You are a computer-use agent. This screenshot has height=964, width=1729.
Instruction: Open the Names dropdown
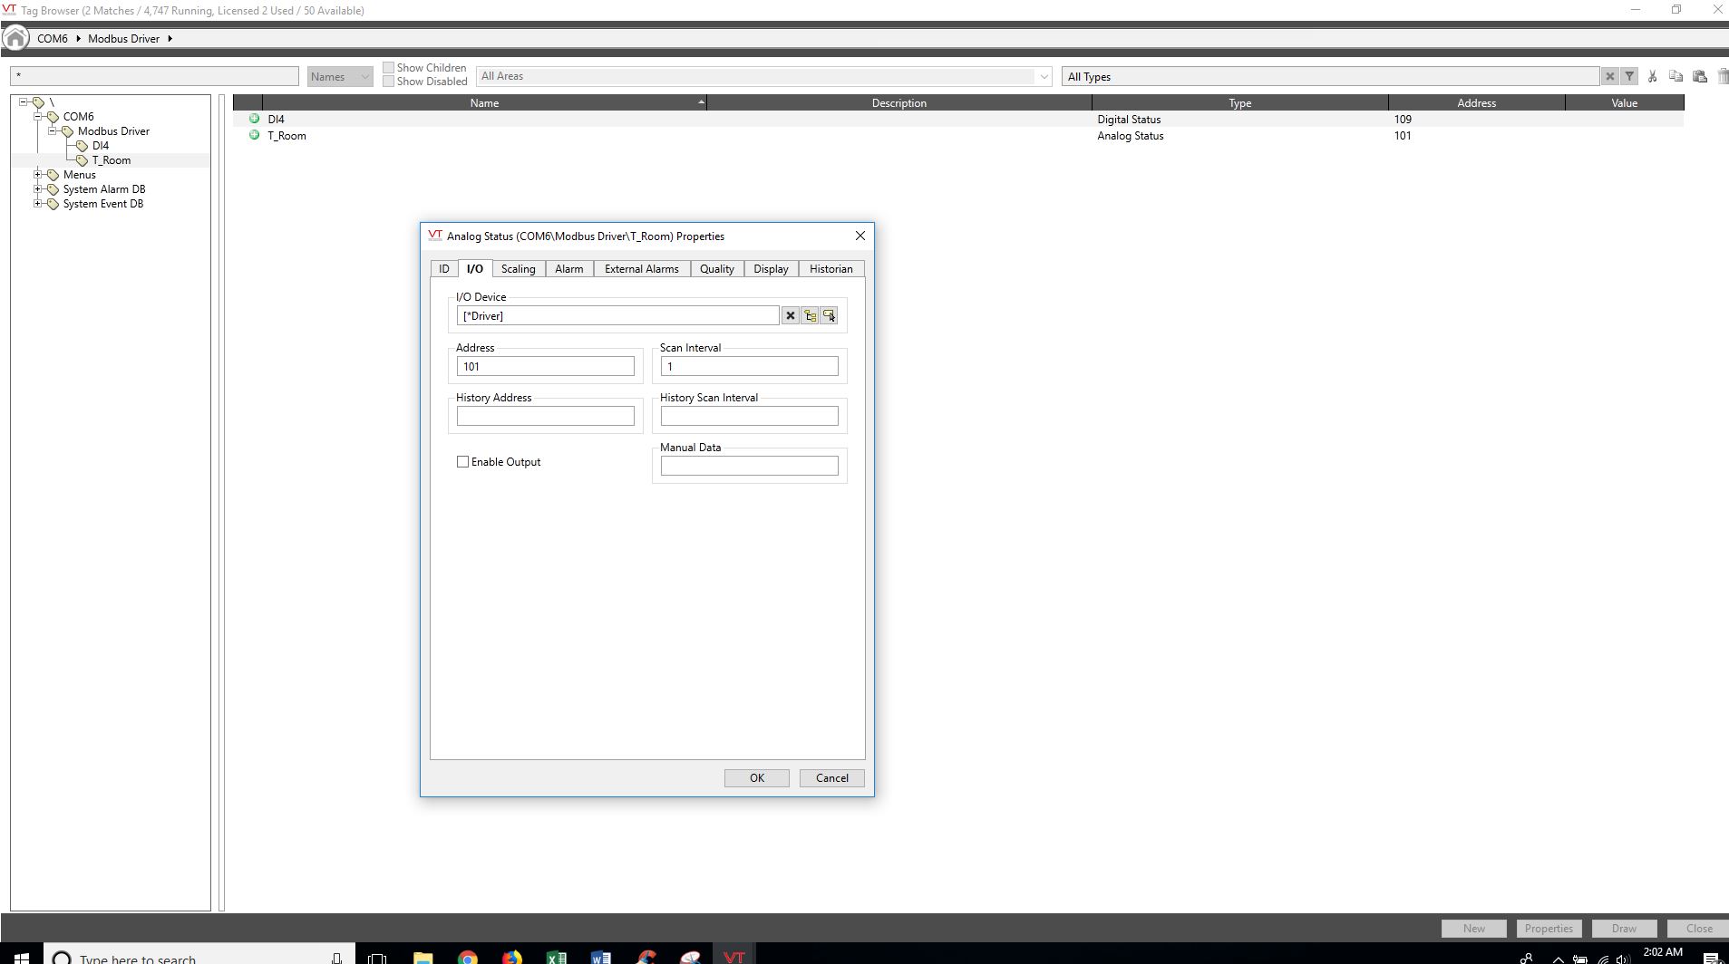[340, 77]
